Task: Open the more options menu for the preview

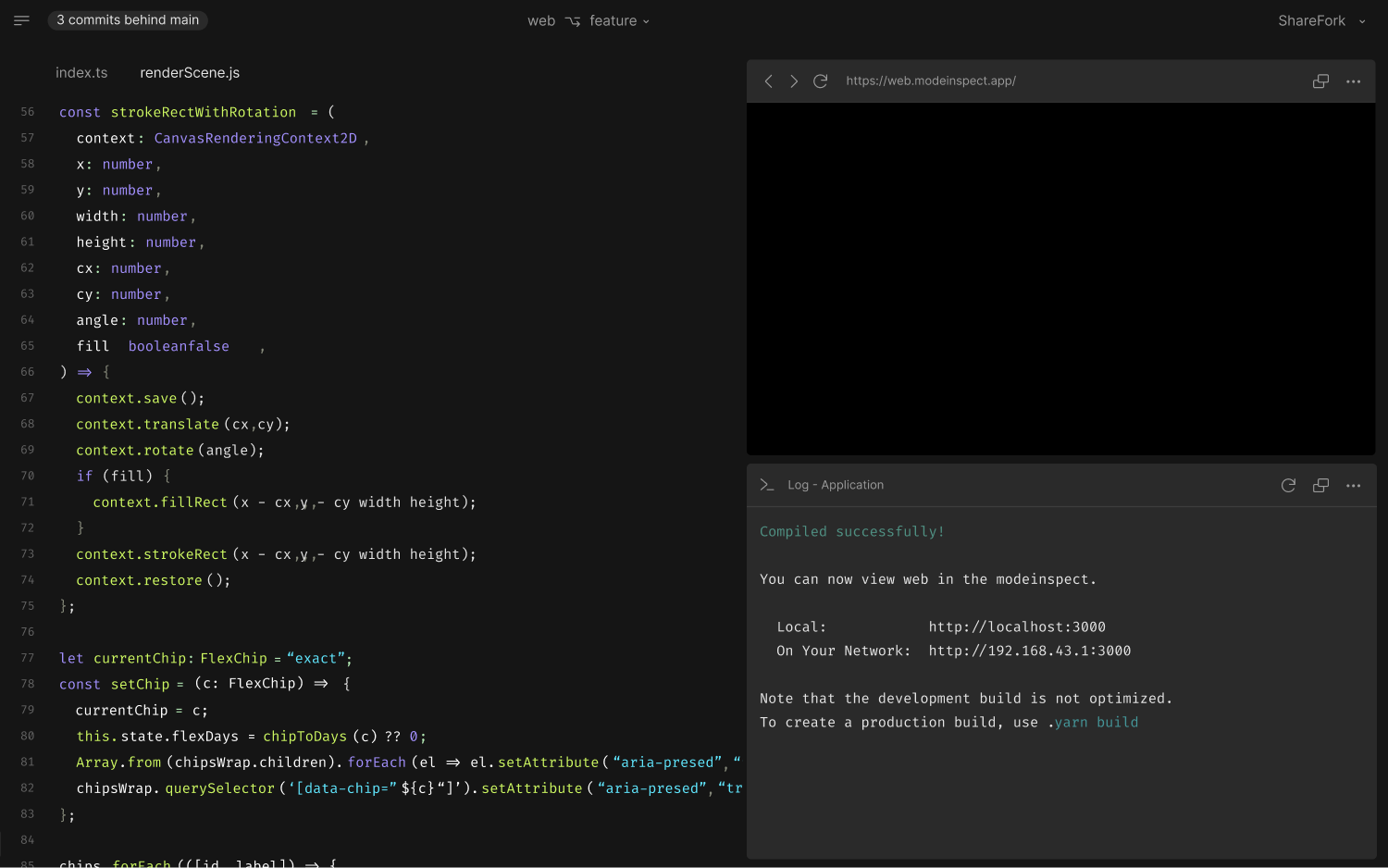Action: [1353, 81]
